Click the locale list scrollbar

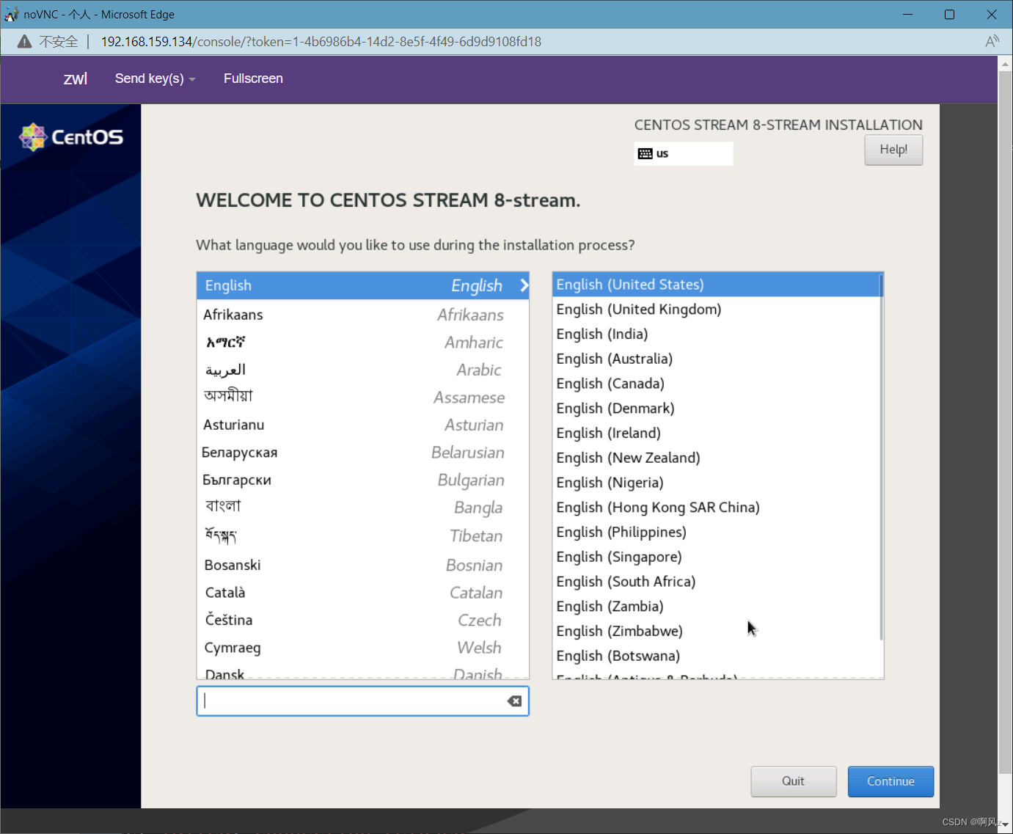(881, 456)
